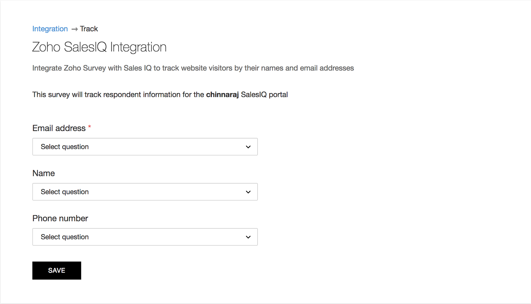Click 'Select question' text in Email dropdown
This screenshot has width=531, height=304.
coord(65,147)
